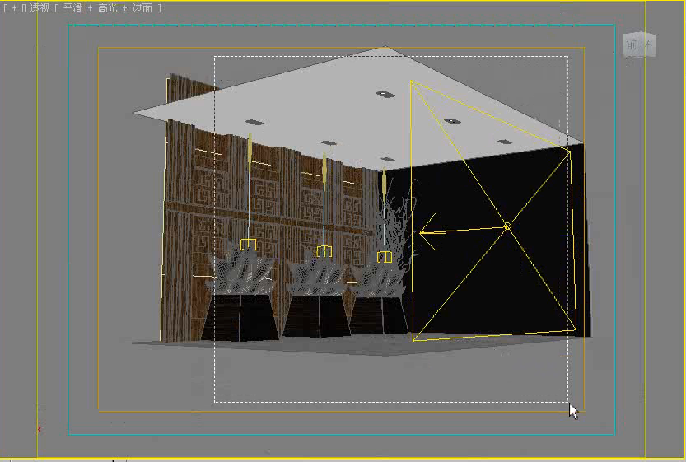Screen dimensions: 686x462
Task: Click the leftmost ceiling downlight fixture
Action: (254, 122)
